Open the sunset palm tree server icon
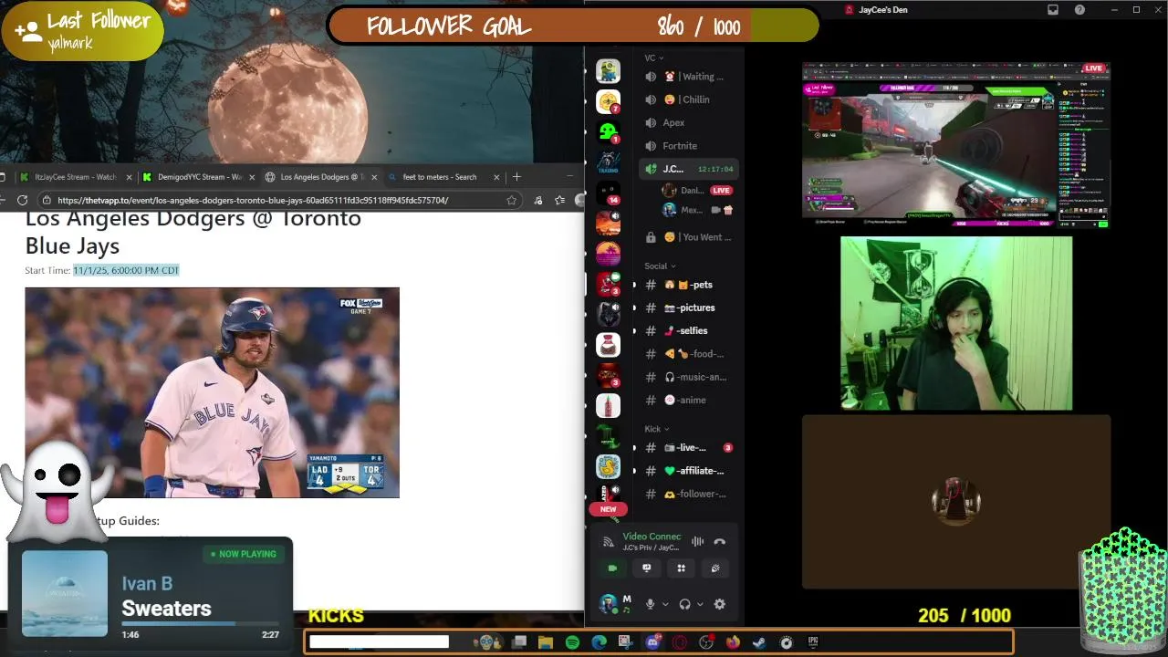 click(x=608, y=254)
